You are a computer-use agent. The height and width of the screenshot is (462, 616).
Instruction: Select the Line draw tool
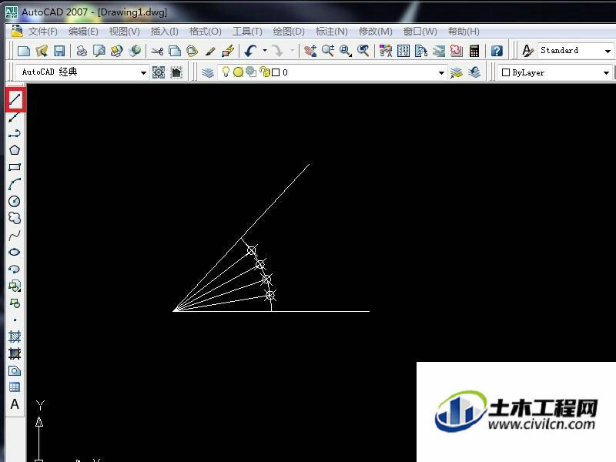[15, 100]
